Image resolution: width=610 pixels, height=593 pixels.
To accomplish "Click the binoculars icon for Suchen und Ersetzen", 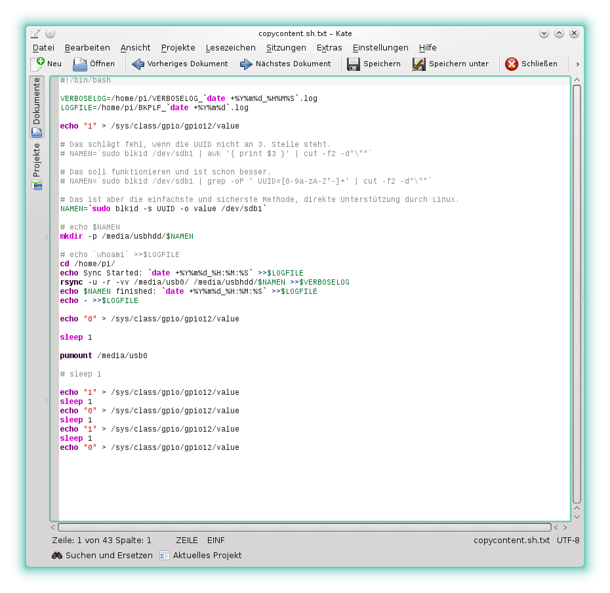I will pos(57,555).
